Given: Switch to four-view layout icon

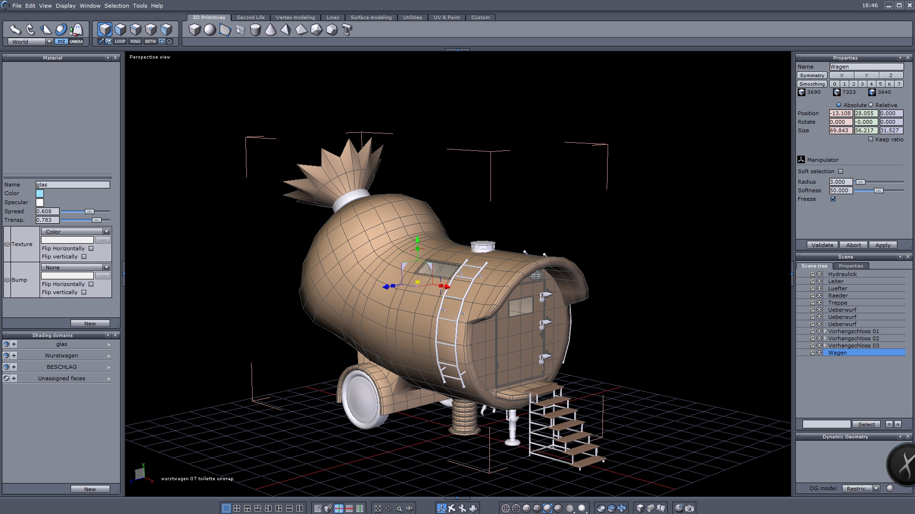Looking at the screenshot, I should pos(237,508).
